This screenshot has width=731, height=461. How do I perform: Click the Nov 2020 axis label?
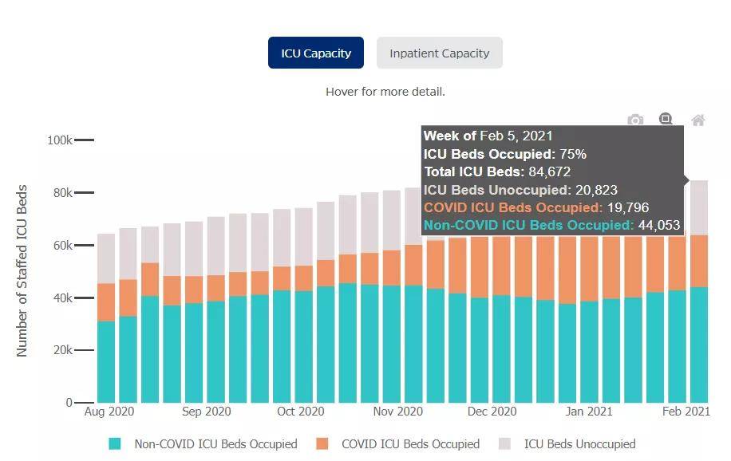397,412
